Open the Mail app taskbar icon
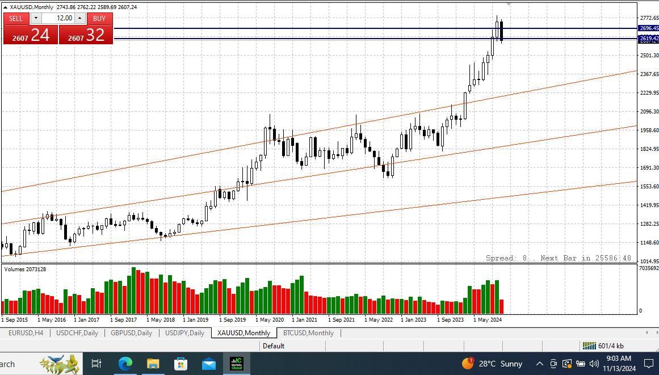This screenshot has height=375, width=659. pyautogui.click(x=208, y=364)
